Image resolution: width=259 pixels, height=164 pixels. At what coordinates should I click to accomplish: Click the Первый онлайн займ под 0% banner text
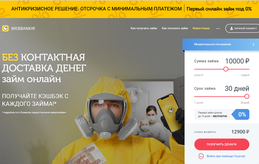pos(219,9)
